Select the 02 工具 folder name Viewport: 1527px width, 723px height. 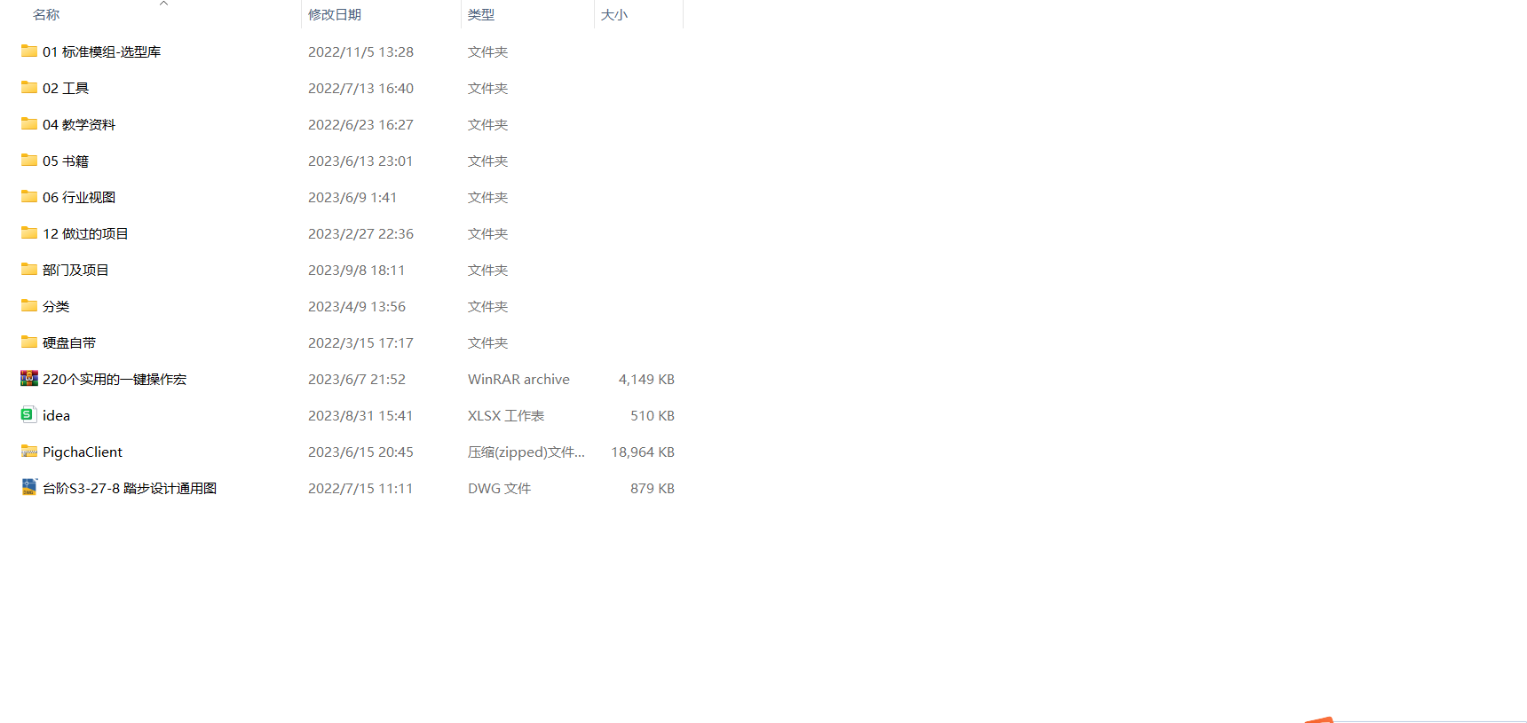(x=66, y=89)
